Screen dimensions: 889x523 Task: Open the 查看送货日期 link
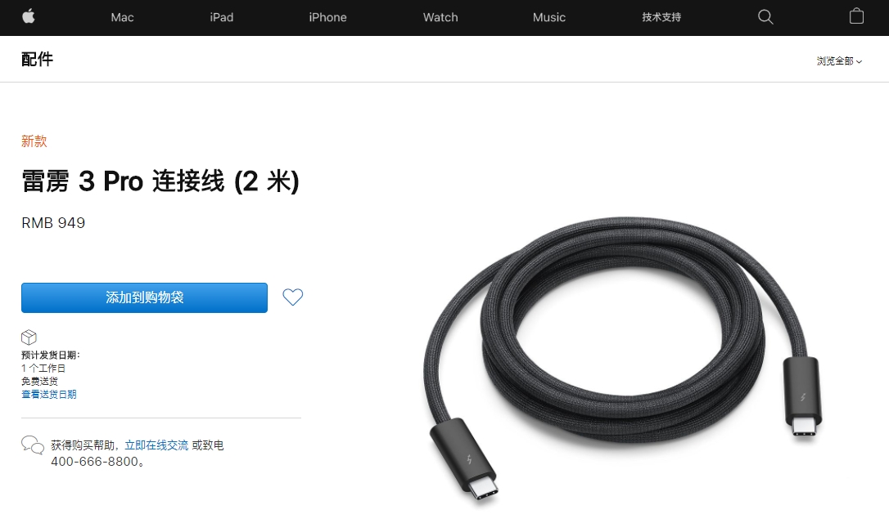point(49,395)
